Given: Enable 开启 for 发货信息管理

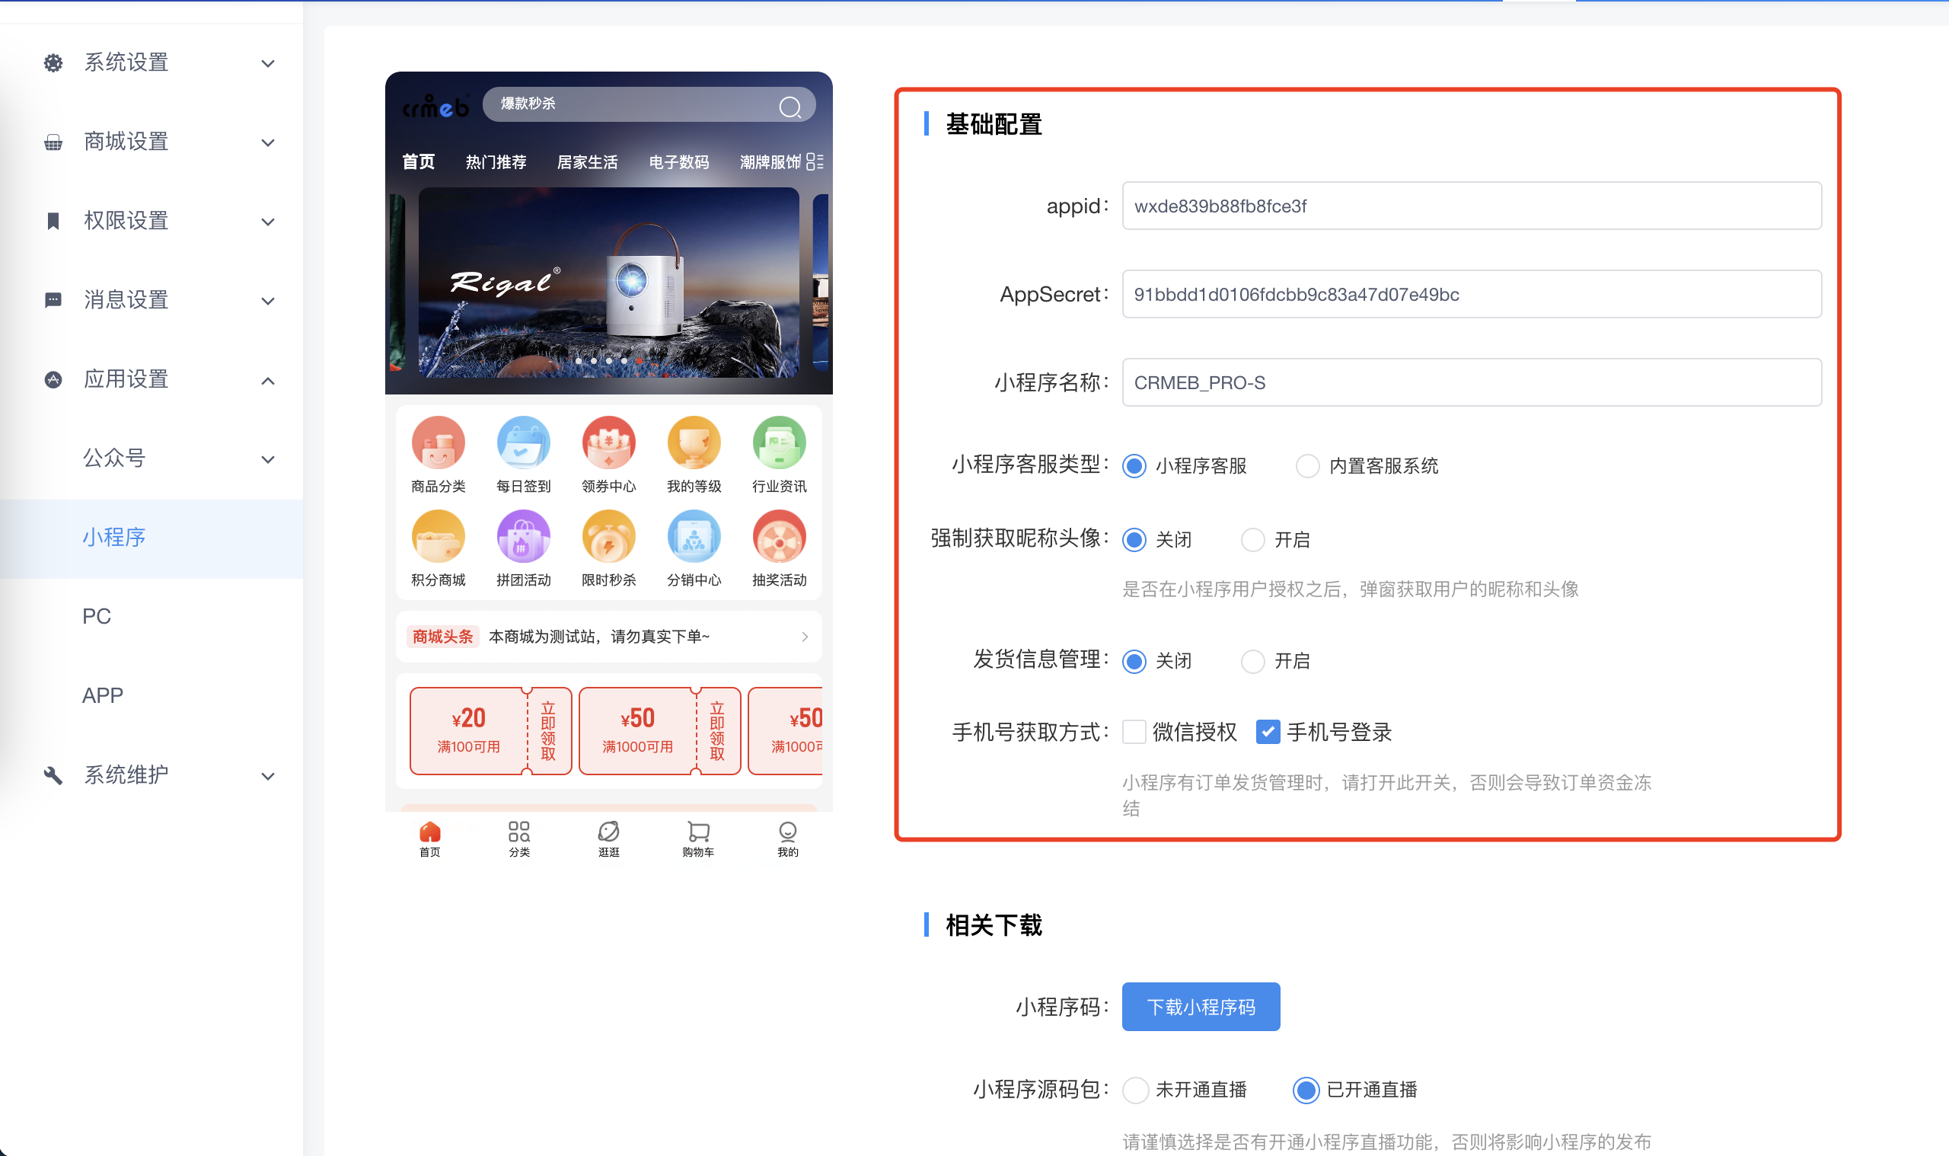Looking at the screenshot, I should [x=1253, y=661].
